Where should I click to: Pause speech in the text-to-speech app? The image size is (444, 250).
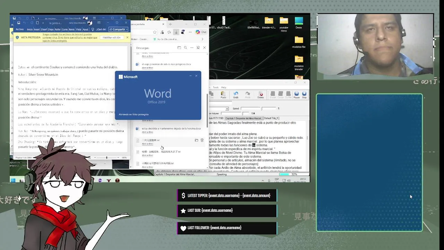297,95
